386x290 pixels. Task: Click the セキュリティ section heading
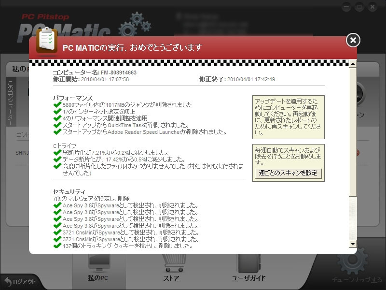[x=69, y=191]
